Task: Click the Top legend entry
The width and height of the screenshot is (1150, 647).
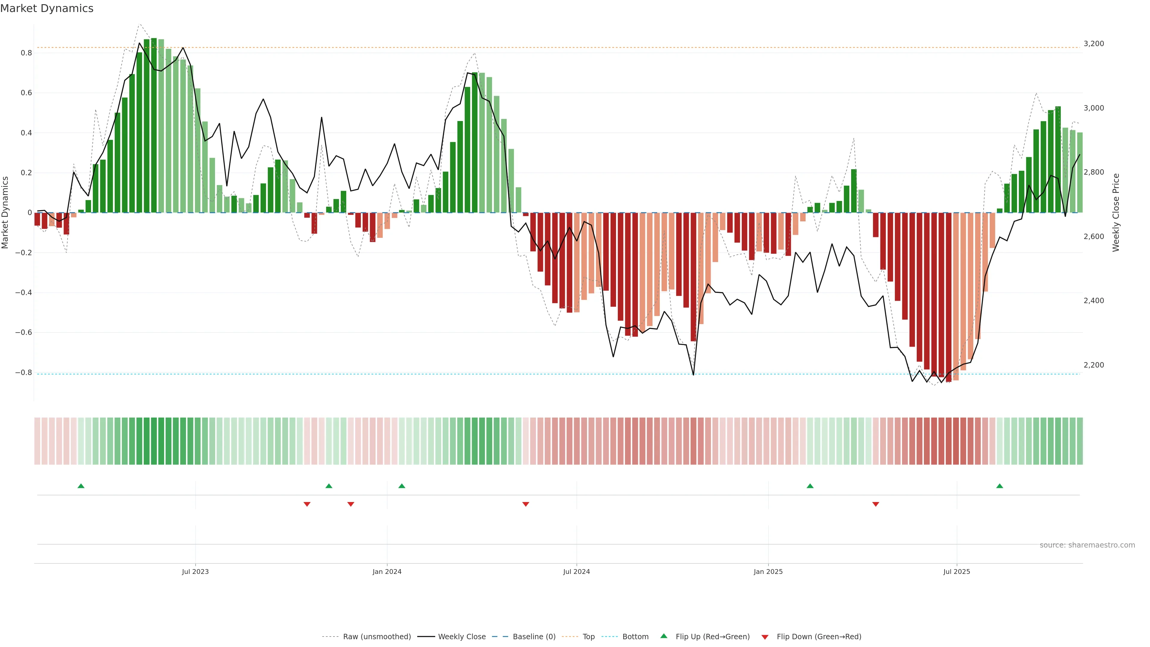Action: pos(588,637)
